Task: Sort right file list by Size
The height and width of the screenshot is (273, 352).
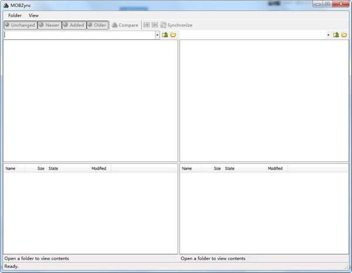Action: (x=212, y=168)
